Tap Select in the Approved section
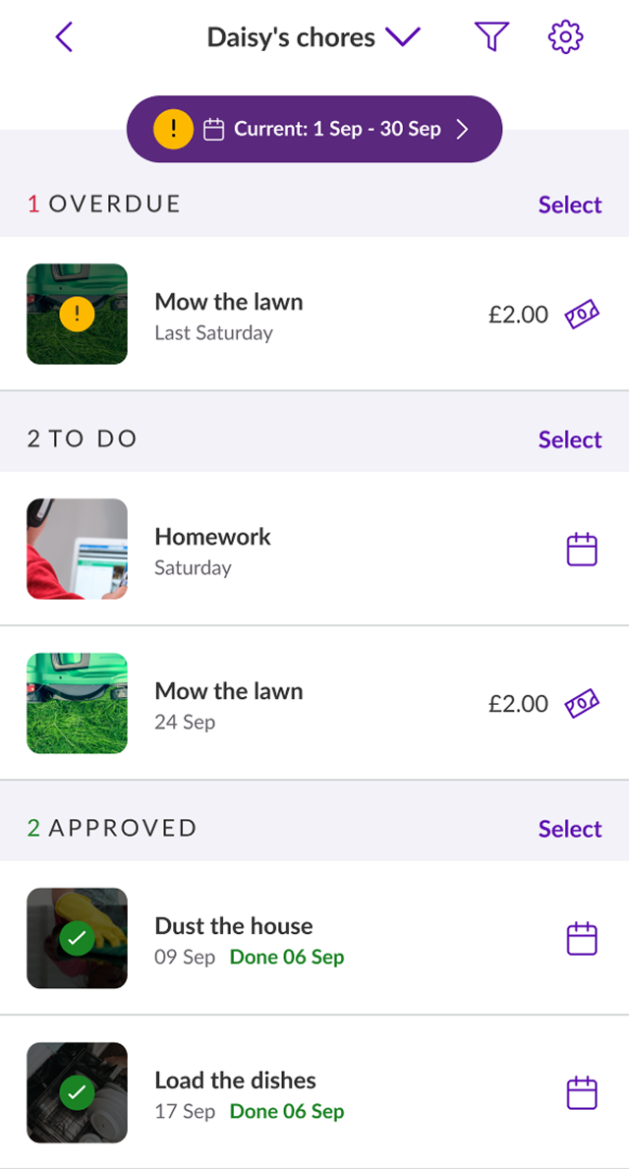This screenshot has height=1169, width=629. click(x=569, y=829)
